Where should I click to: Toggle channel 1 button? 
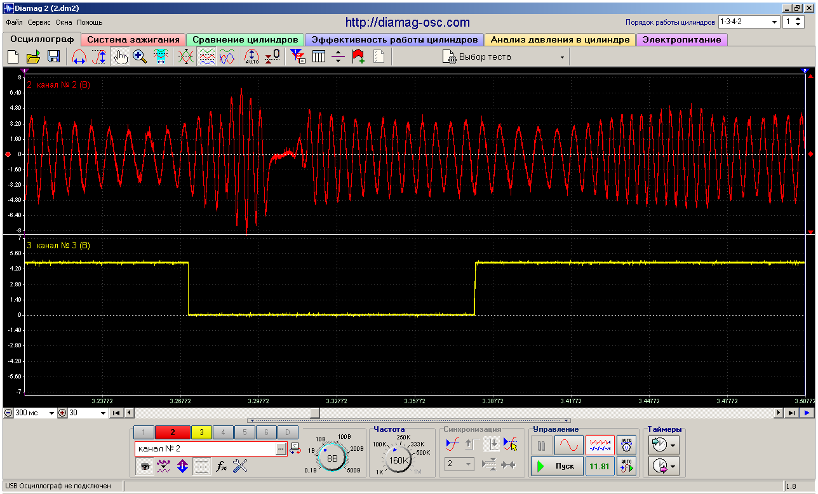click(144, 432)
